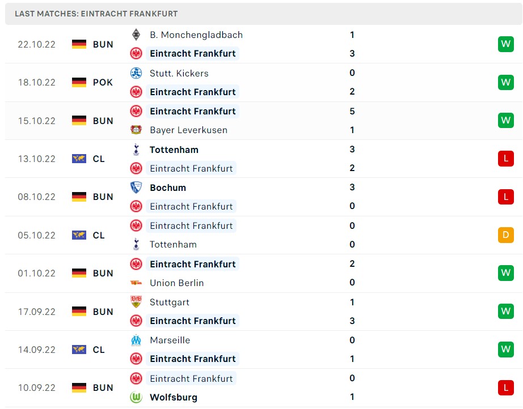The height and width of the screenshot is (409, 523).
Task: Select the green W badge for the Marseille match
Action: click(x=505, y=350)
